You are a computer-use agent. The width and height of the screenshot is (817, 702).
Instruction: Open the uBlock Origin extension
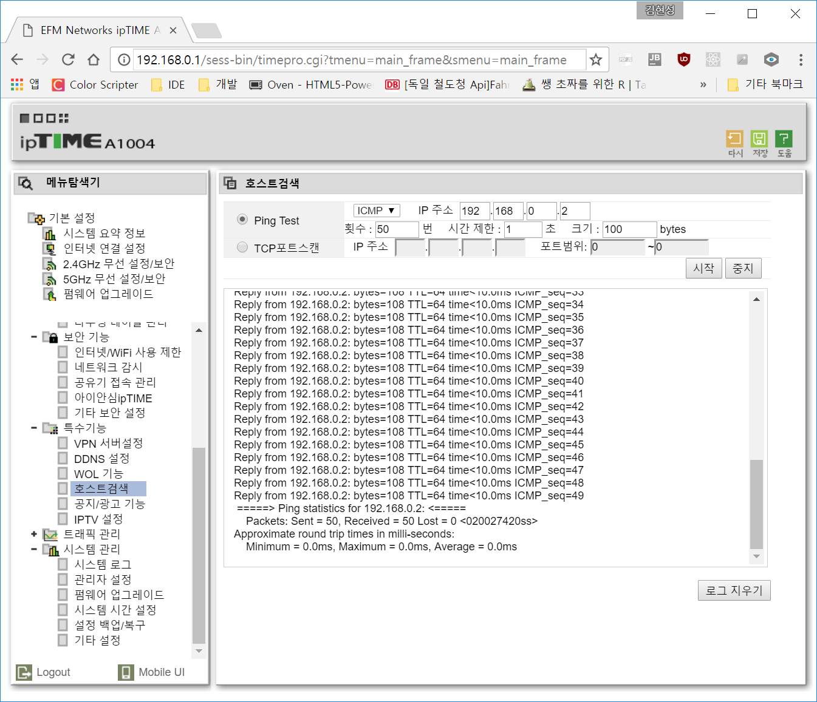pyautogui.click(x=684, y=59)
